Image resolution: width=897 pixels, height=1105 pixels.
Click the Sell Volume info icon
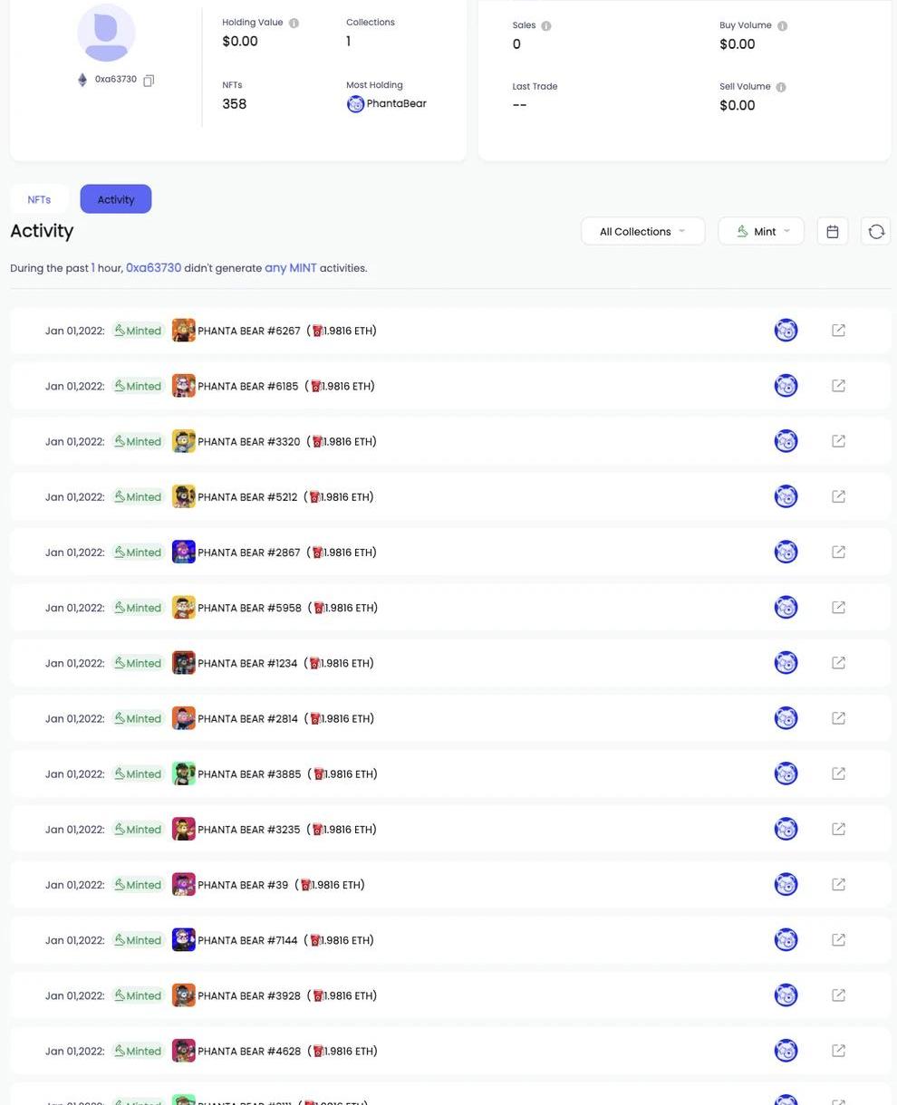pyautogui.click(x=781, y=87)
